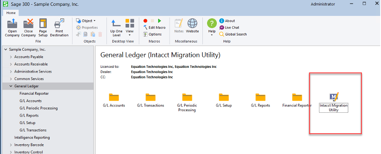Open the View dropdown
Screen dimensions: 381x154
click(x=130, y=28)
